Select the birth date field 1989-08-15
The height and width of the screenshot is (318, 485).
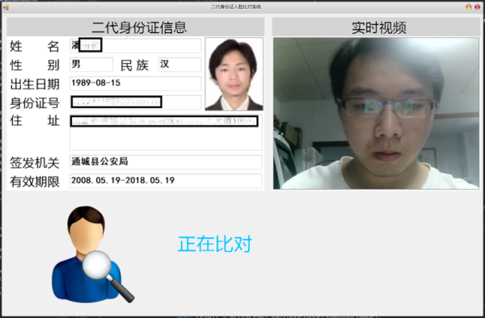pyautogui.click(x=136, y=83)
